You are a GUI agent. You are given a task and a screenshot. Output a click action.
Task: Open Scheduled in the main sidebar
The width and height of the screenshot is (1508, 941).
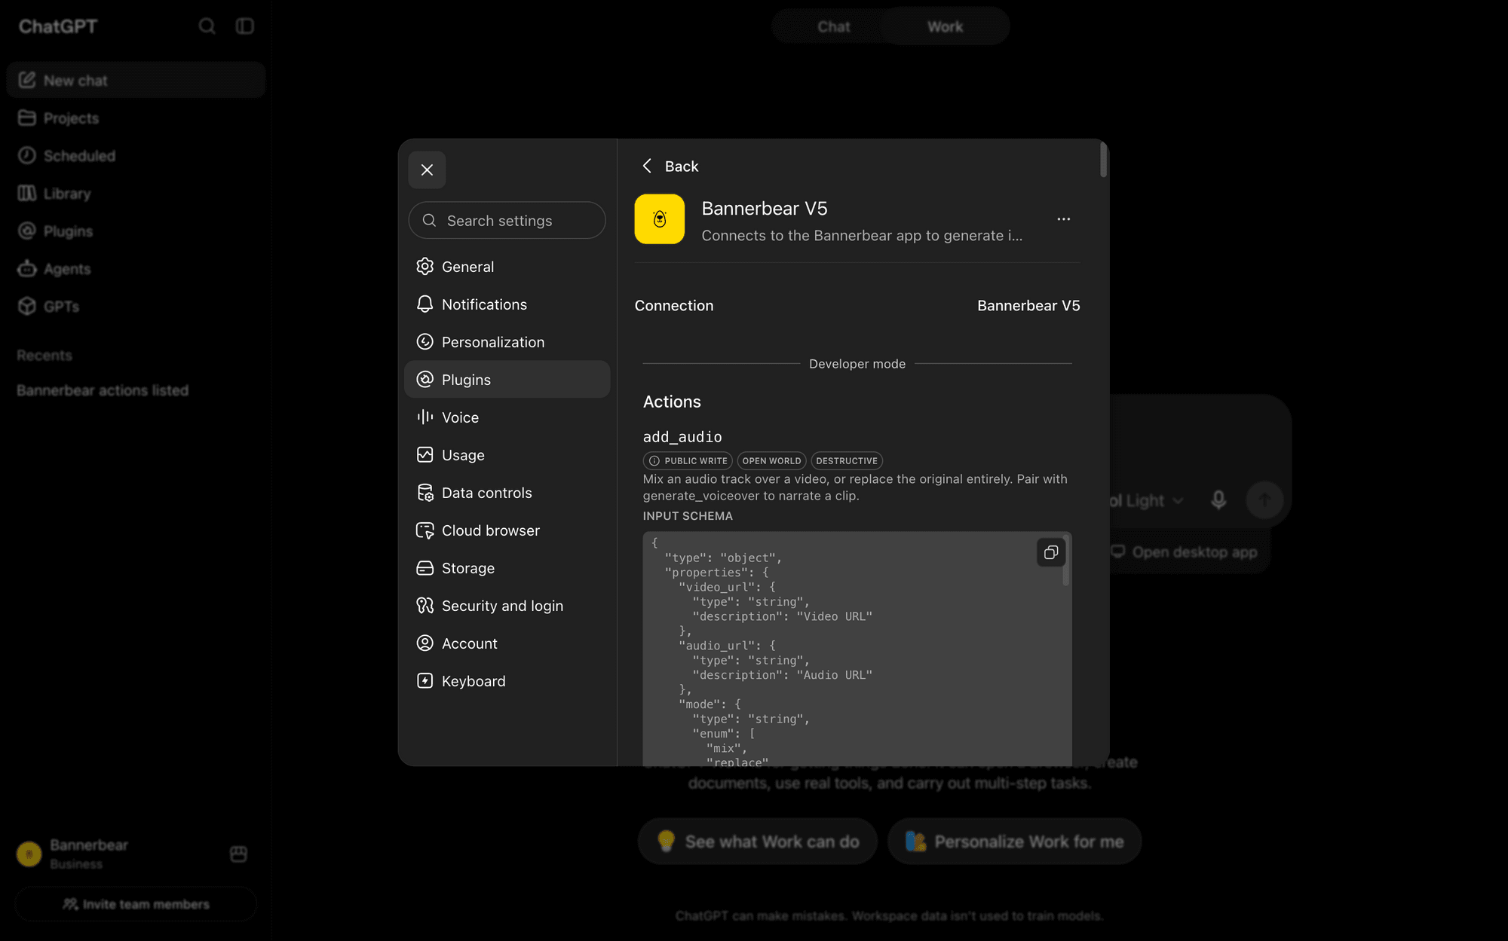point(136,156)
